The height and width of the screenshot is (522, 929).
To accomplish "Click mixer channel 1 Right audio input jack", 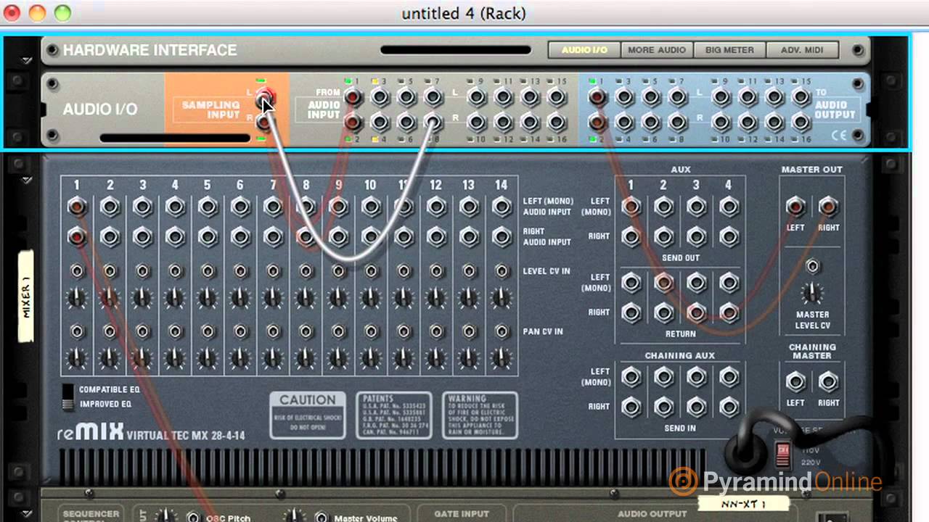I will [x=77, y=236].
